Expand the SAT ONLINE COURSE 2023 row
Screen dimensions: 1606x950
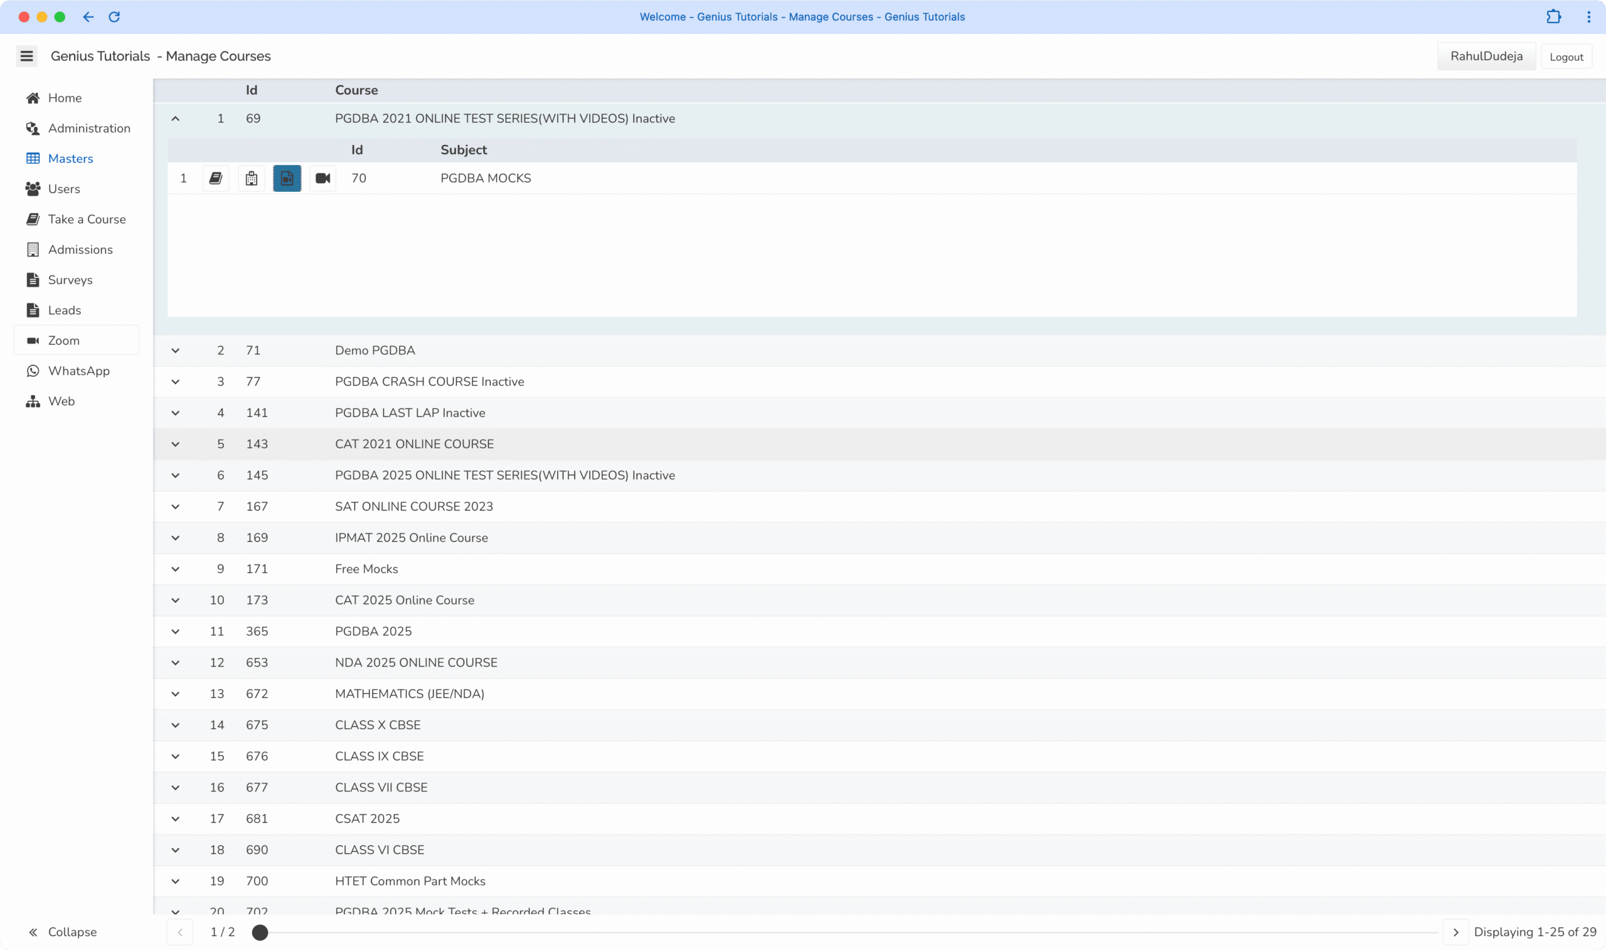click(176, 507)
